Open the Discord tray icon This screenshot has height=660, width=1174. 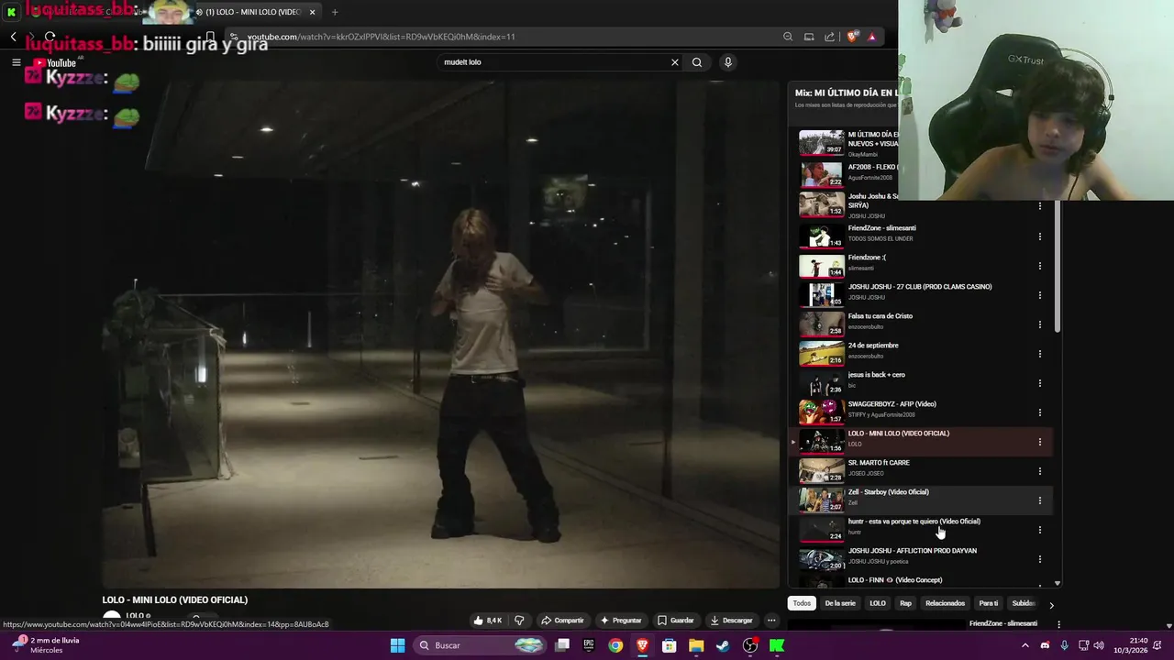click(x=1045, y=645)
